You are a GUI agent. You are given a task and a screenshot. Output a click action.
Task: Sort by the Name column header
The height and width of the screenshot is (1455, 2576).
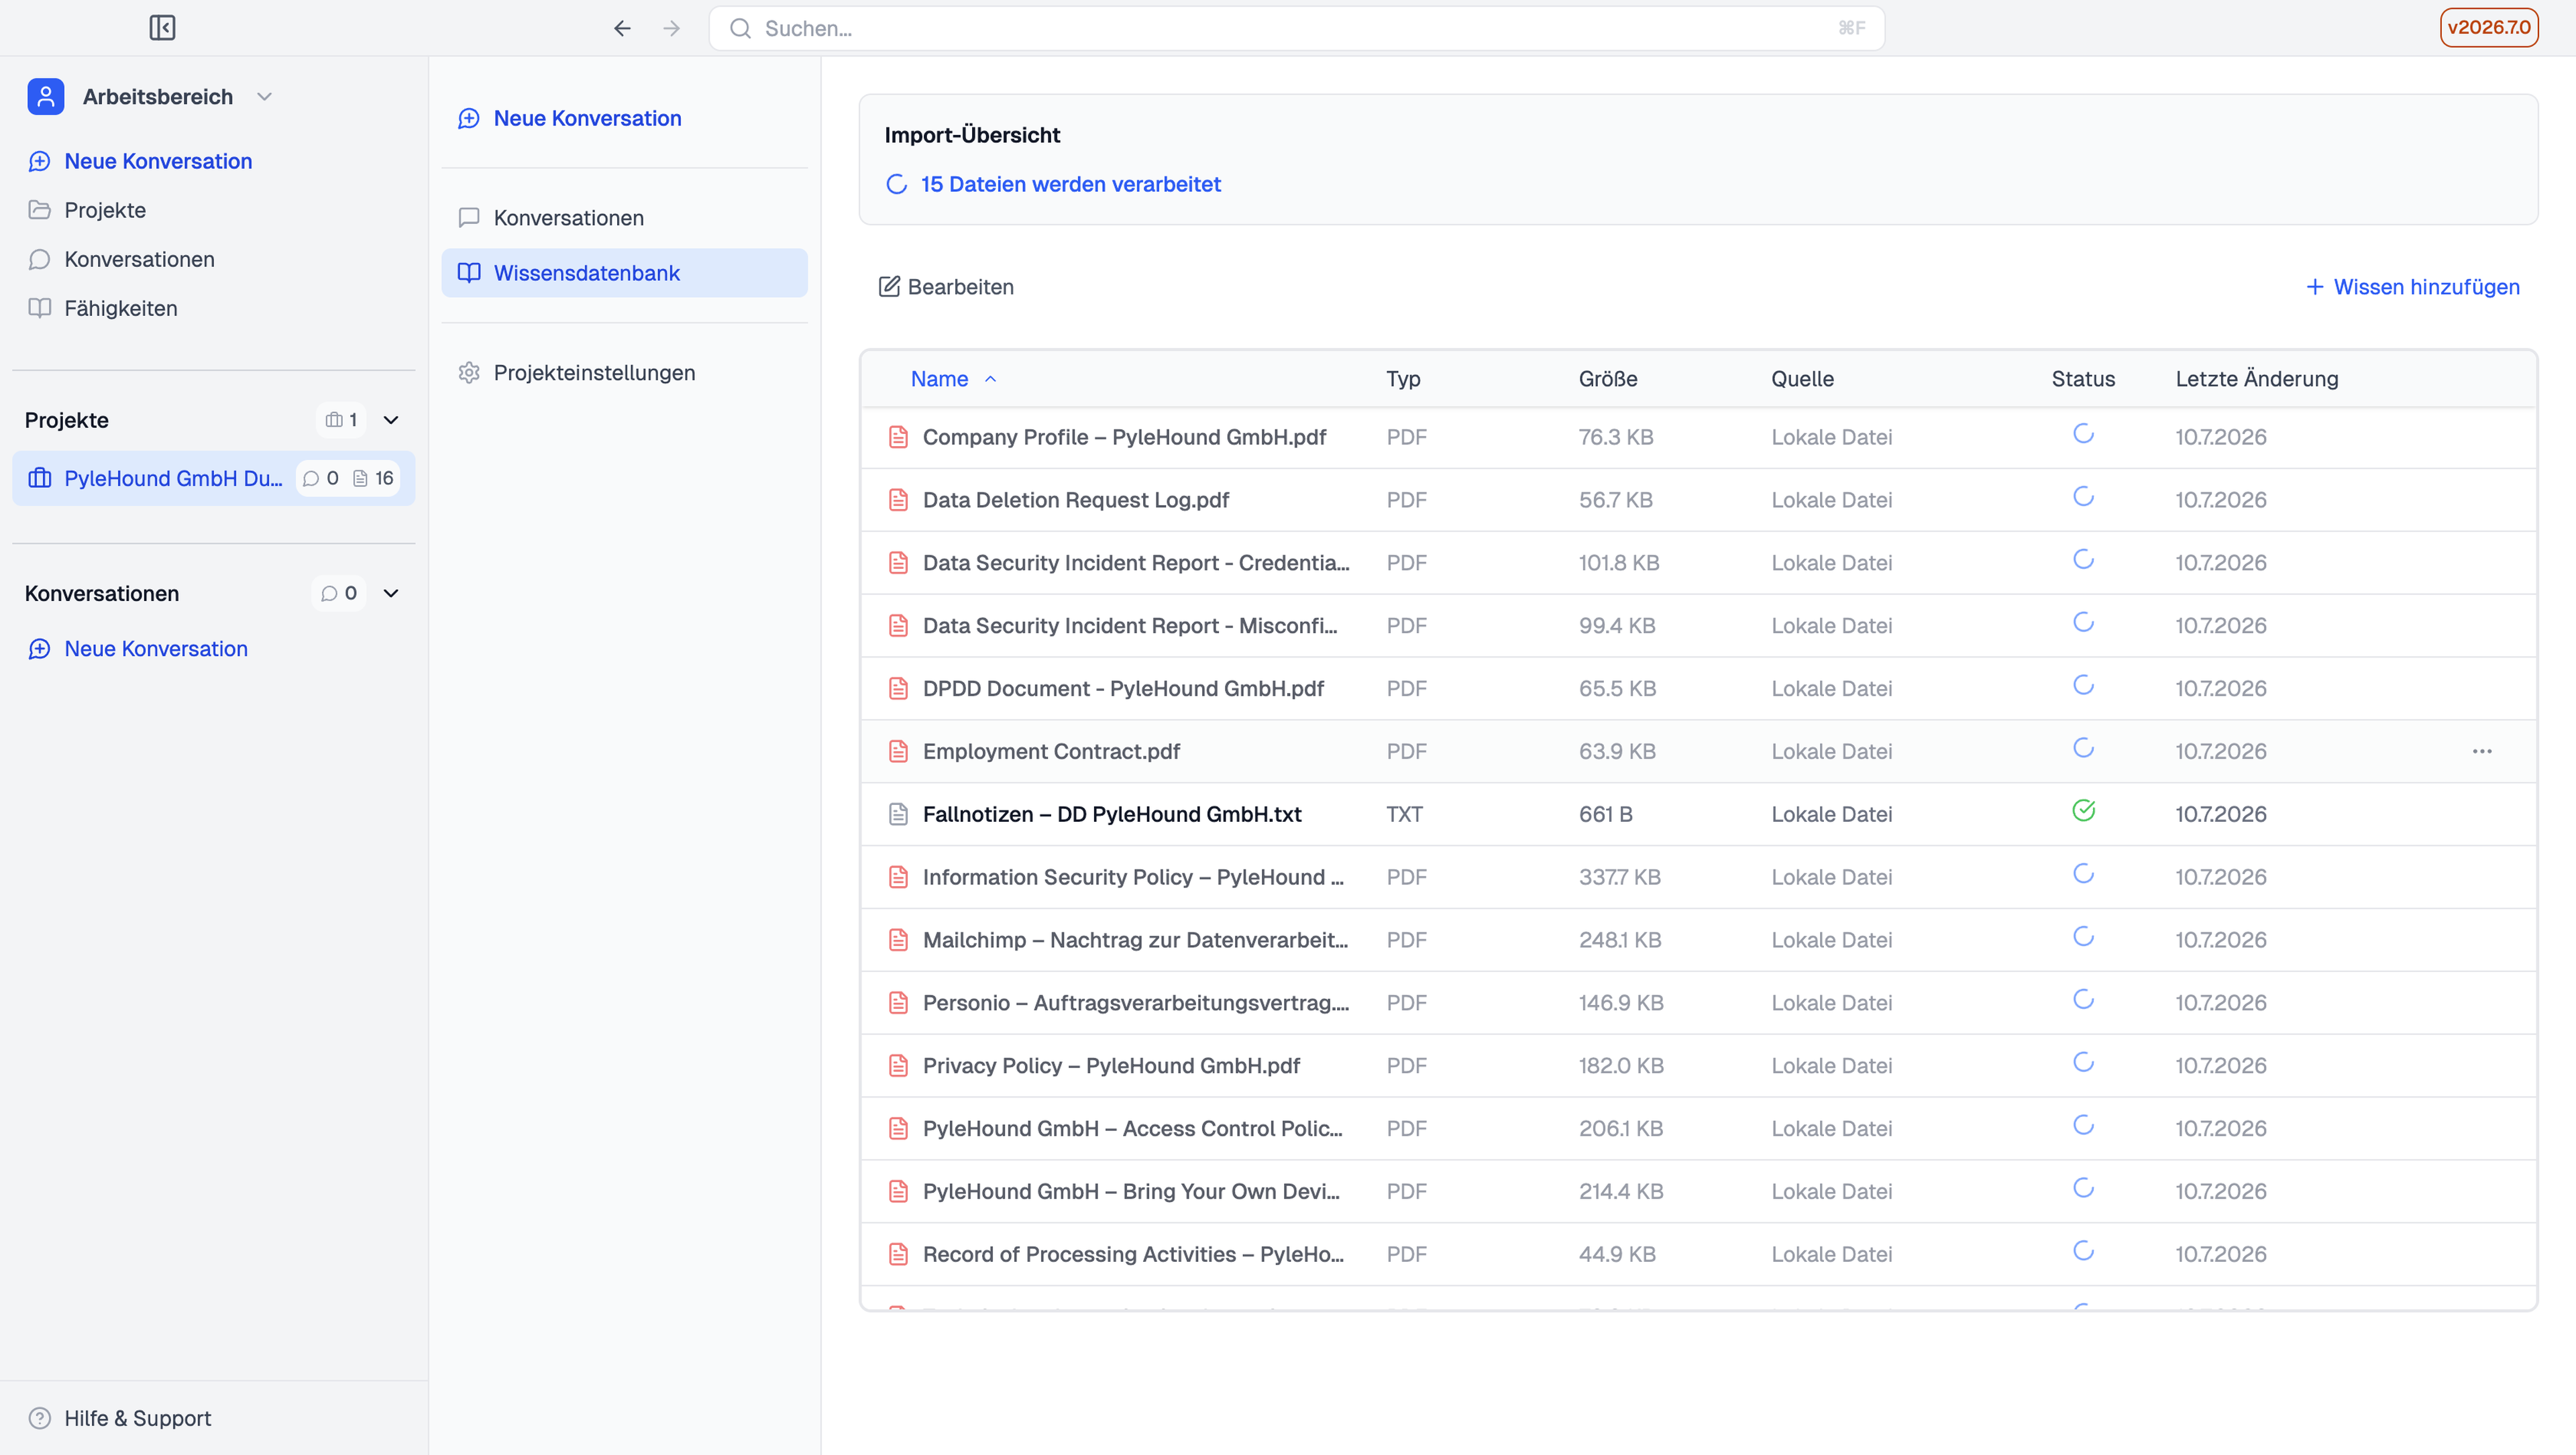tap(953, 379)
